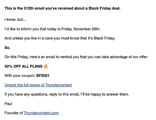Click the line starting "On this Friday"
This screenshot has height=120, width=156.
click(x=76, y=57)
